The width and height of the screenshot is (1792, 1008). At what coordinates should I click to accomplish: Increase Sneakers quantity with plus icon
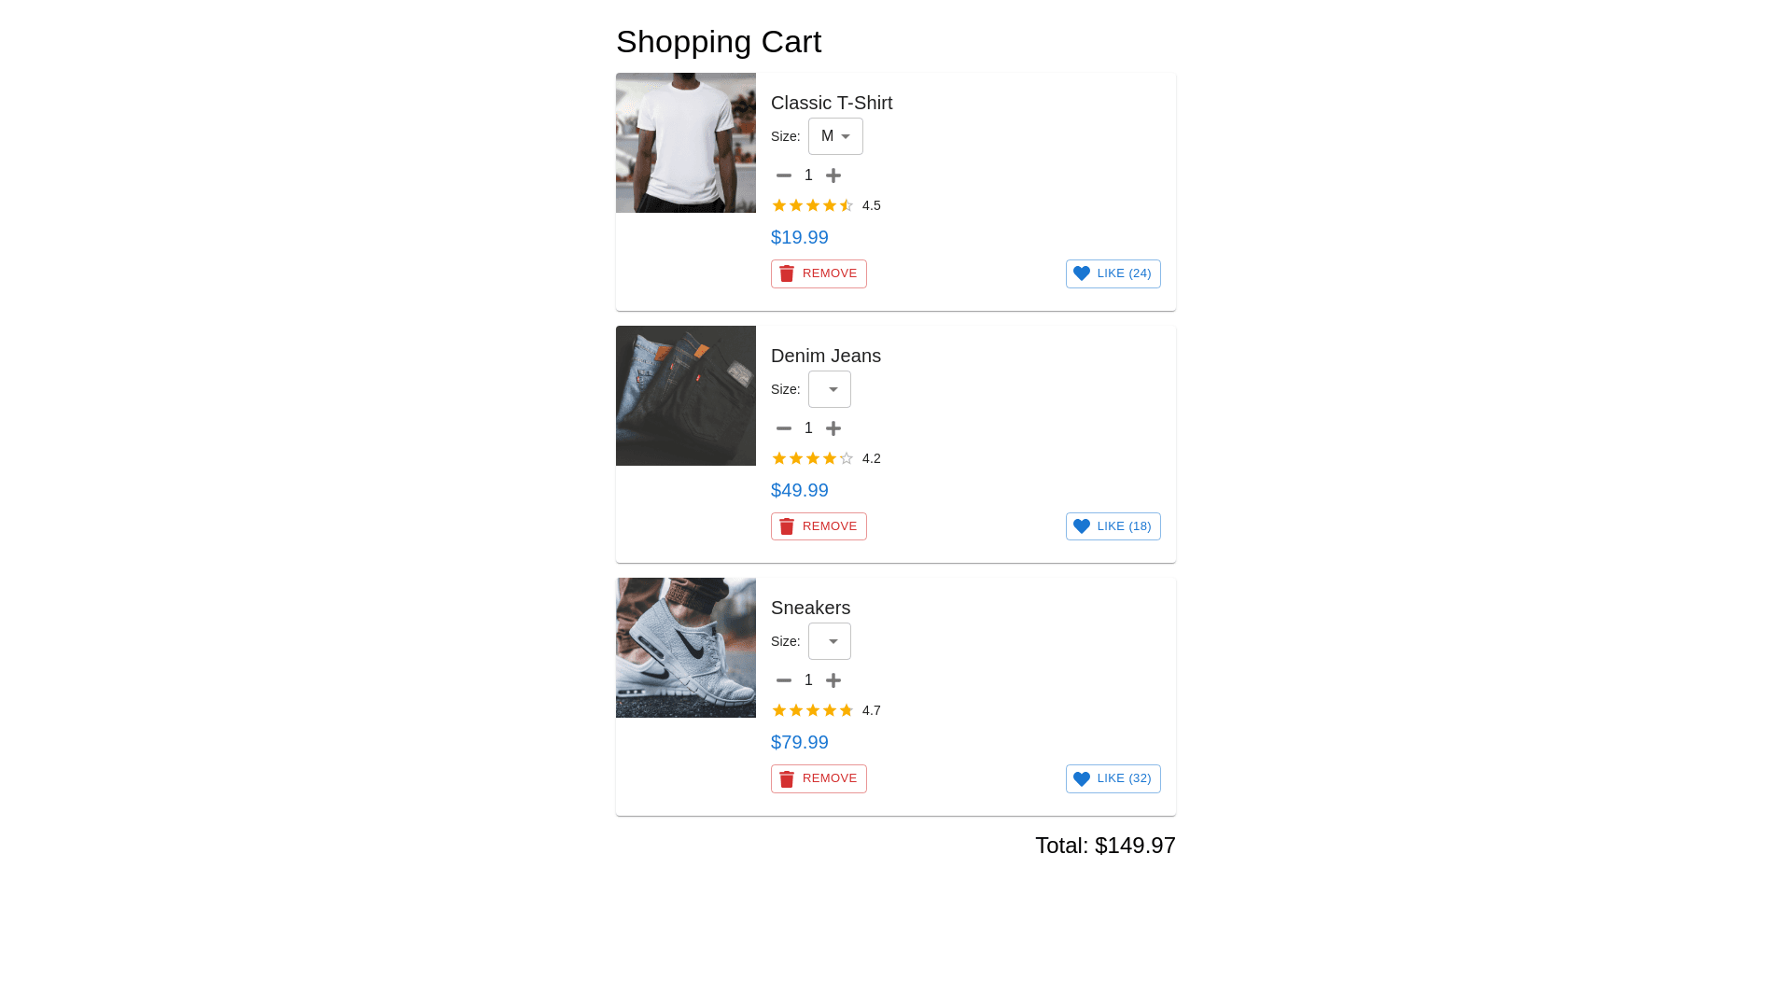pos(833,680)
